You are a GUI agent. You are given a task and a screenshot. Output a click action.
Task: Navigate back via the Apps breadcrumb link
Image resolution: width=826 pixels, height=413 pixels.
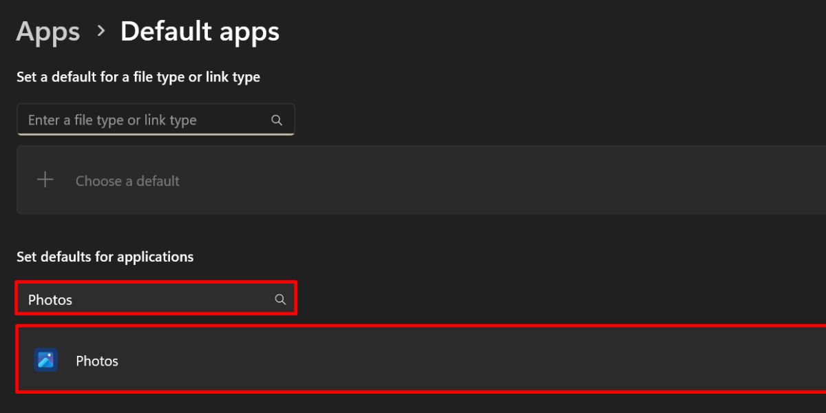click(x=47, y=30)
